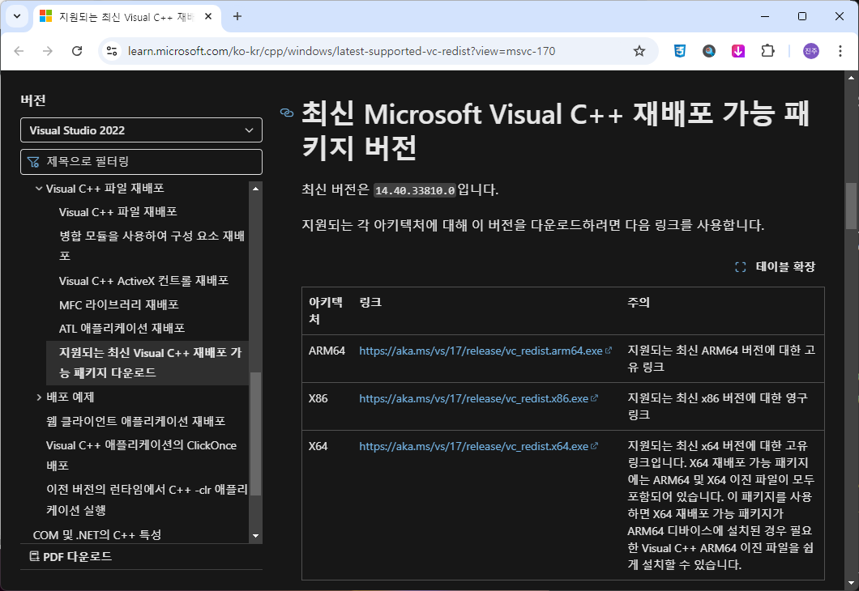
Task: Collapse the Visual C++ 파일 재배포 tree node
Action: click(39, 189)
